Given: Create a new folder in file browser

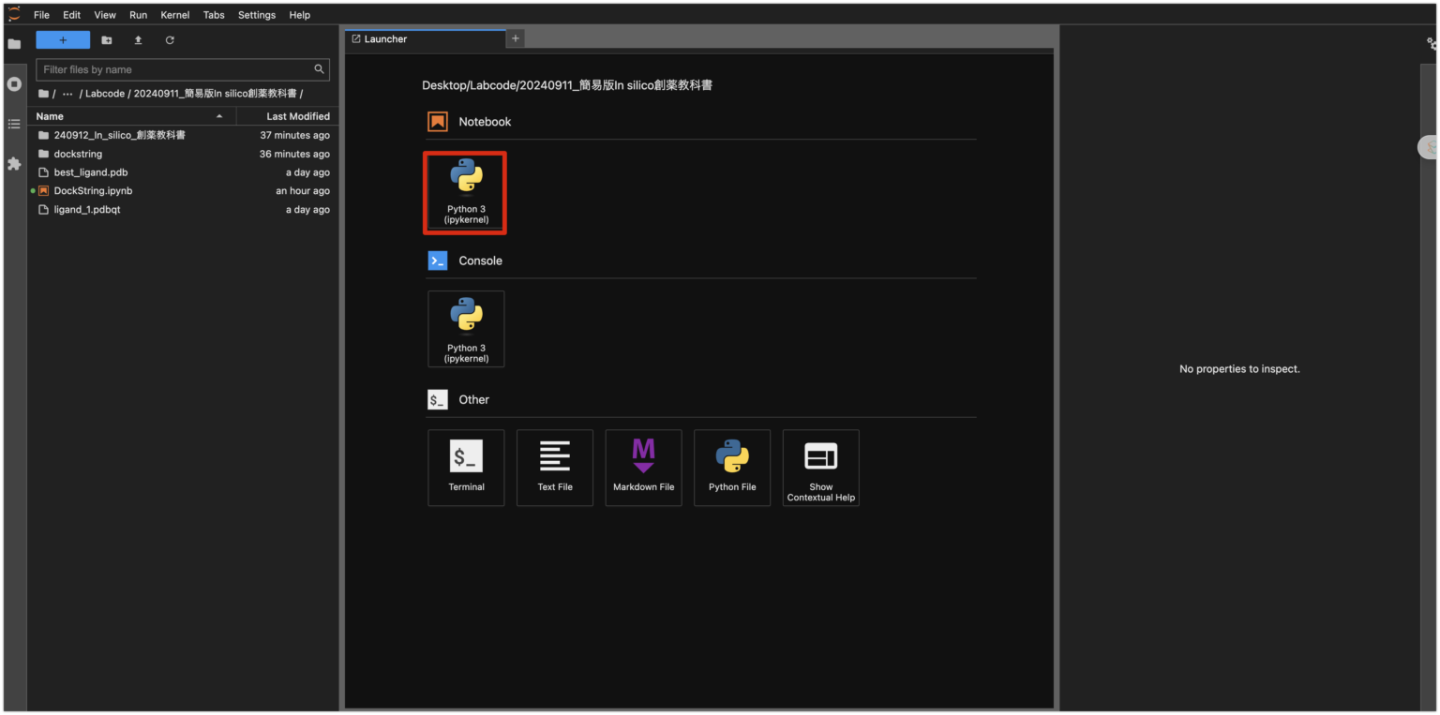Looking at the screenshot, I should click(106, 39).
